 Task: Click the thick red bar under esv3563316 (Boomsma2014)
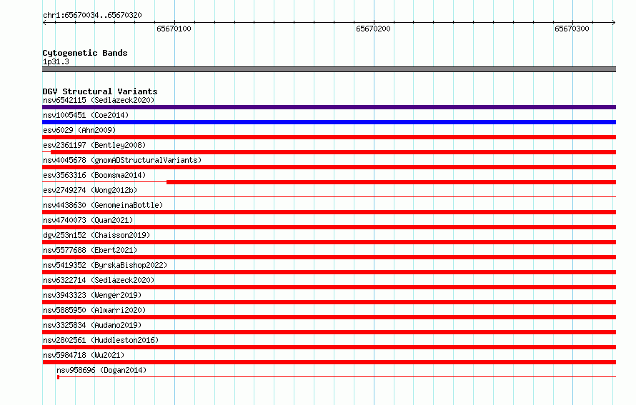tap(391, 182)
